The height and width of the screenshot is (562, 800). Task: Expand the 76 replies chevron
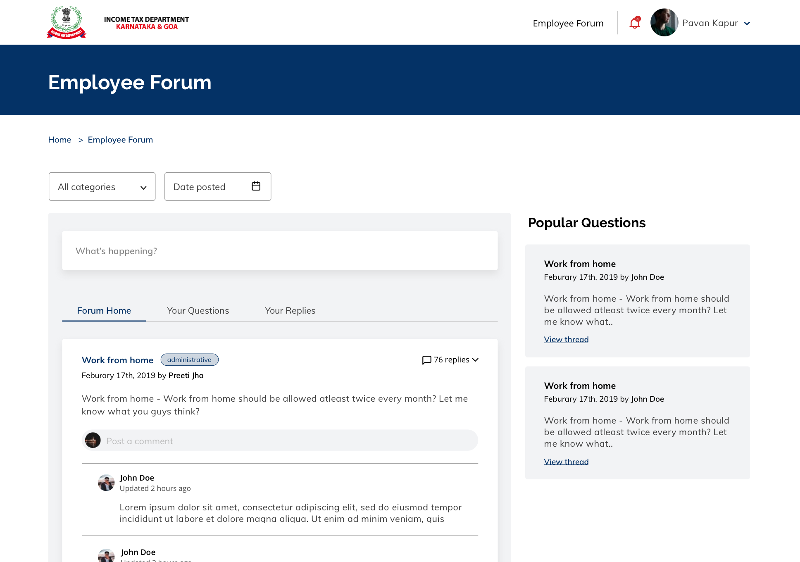pyautogui.click(x=476, y=360)
